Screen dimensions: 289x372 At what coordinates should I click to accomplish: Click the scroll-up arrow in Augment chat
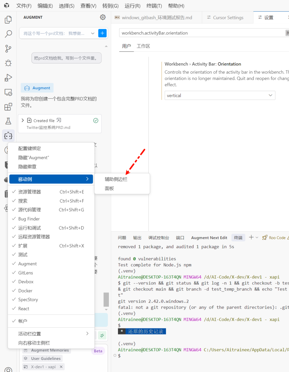pyautogui.click(x=106, y=46)
